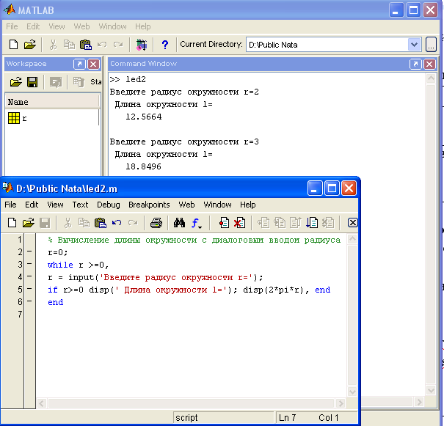Click Undo icon in MATLAB main toolbar
This screenshot has width=444, height=426.
[102, 45]
